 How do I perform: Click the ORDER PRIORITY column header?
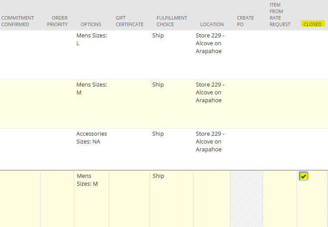(57, 21)
